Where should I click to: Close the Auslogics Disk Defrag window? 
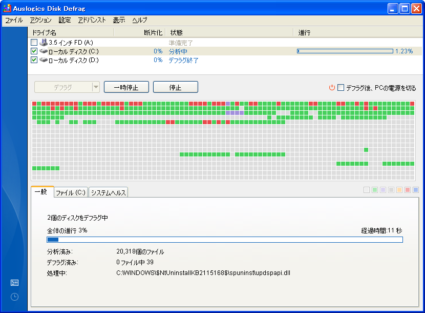pos(416,8)
